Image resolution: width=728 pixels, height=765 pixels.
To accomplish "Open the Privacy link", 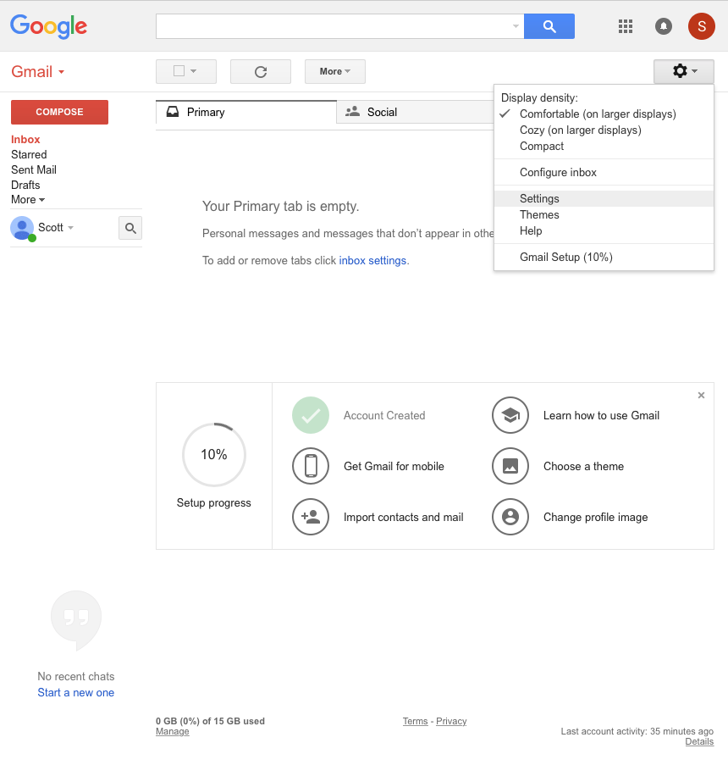I will pos(451,721).
